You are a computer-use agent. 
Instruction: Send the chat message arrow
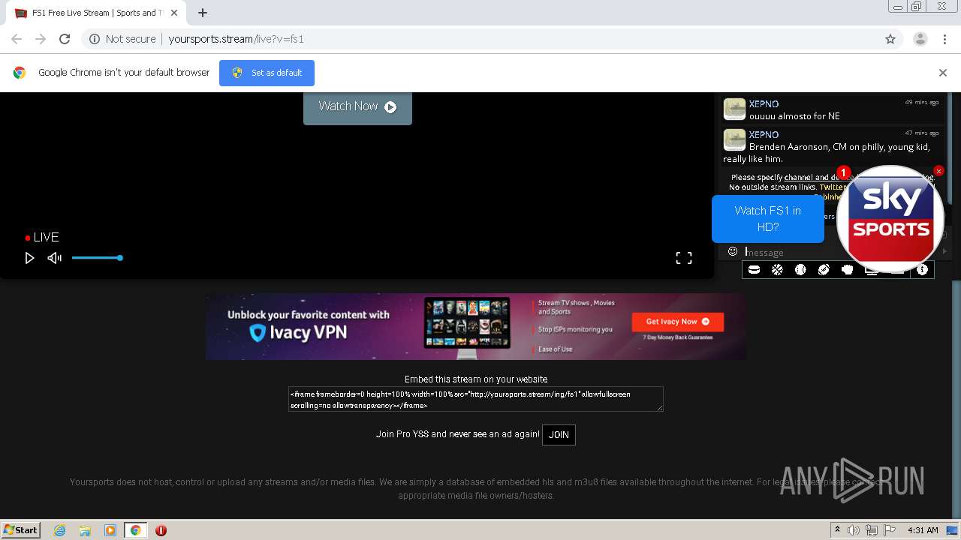click(944, 252)
